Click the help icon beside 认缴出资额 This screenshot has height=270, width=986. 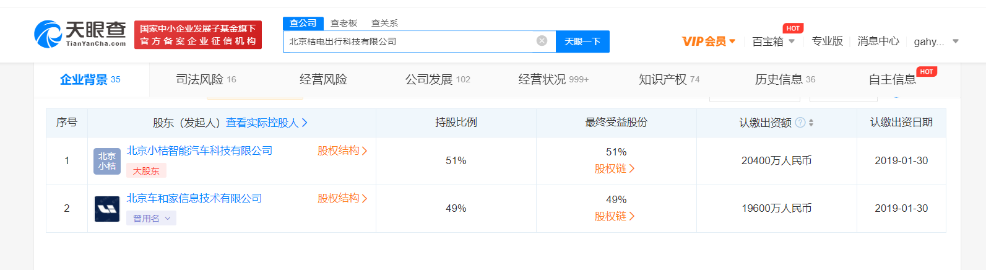click(x=800, y=123)
